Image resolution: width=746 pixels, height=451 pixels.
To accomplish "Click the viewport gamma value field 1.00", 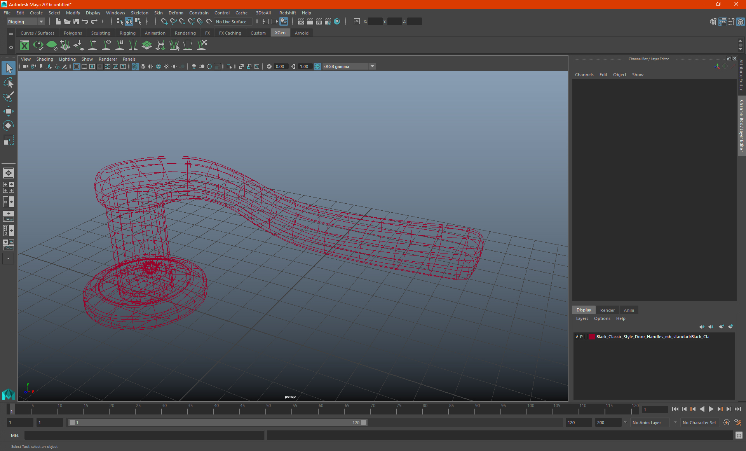I will click(305, 66).
